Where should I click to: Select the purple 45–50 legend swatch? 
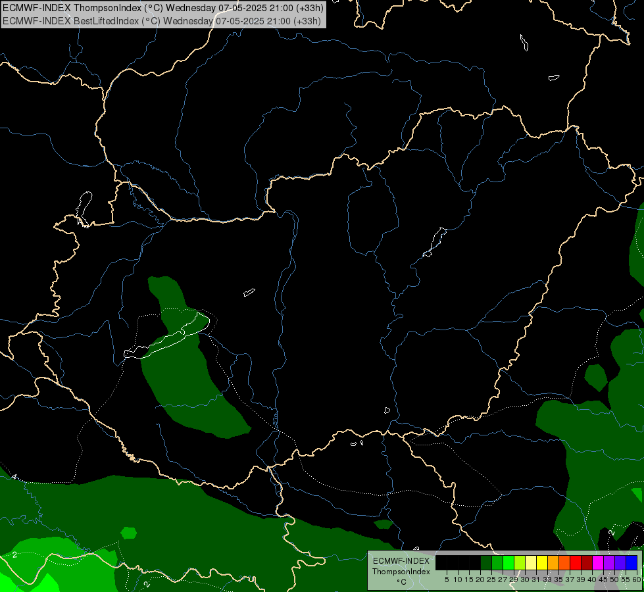pyautogui.click(x=609, y=562)
